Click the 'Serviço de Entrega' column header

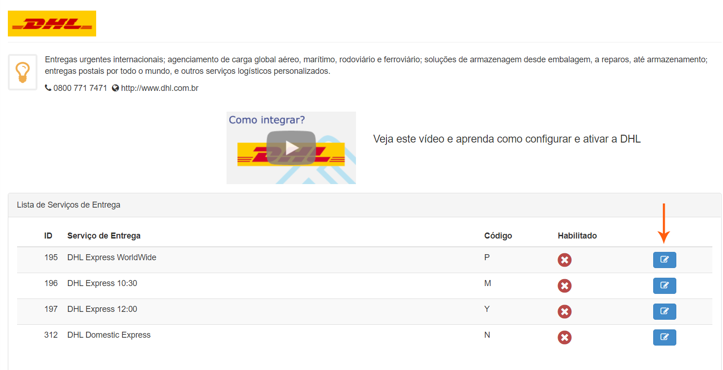[104, 236]
